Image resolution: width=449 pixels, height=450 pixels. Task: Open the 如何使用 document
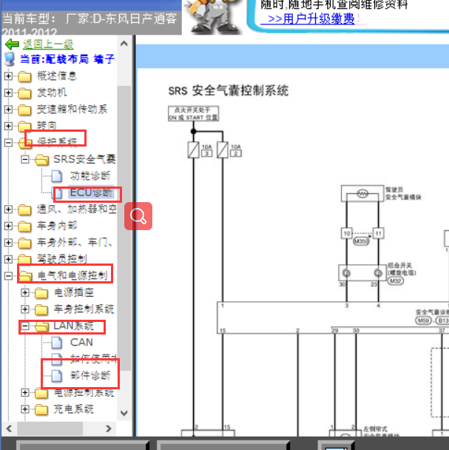(x=93, y=358)
